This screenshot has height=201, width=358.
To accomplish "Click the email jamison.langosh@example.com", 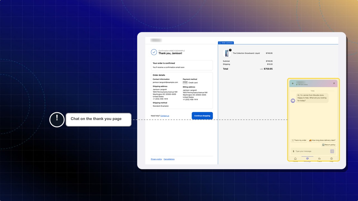I will [165, 82].
